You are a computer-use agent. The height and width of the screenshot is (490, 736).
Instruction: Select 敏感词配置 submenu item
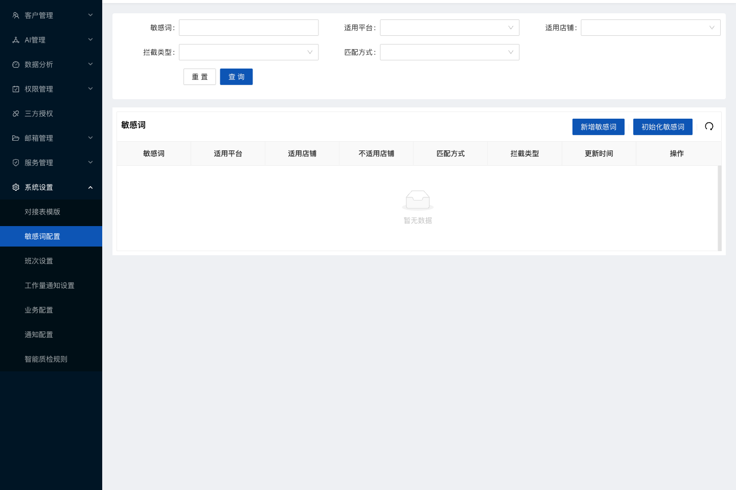click(x=51, y=236)
